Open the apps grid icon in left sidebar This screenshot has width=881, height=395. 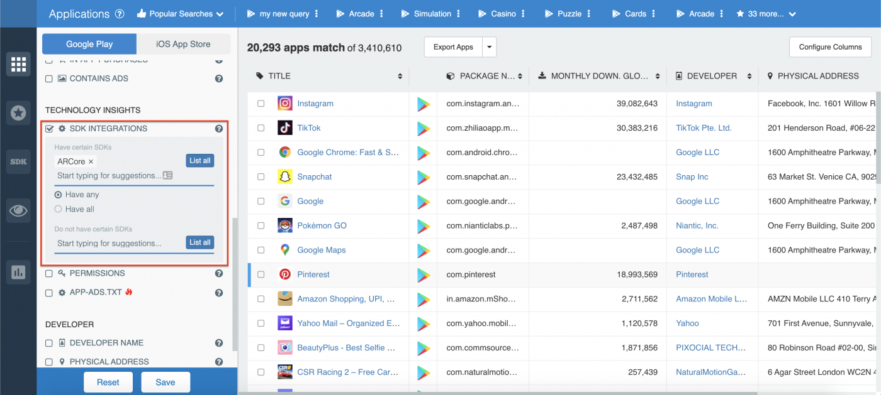[x=18, y=63]
